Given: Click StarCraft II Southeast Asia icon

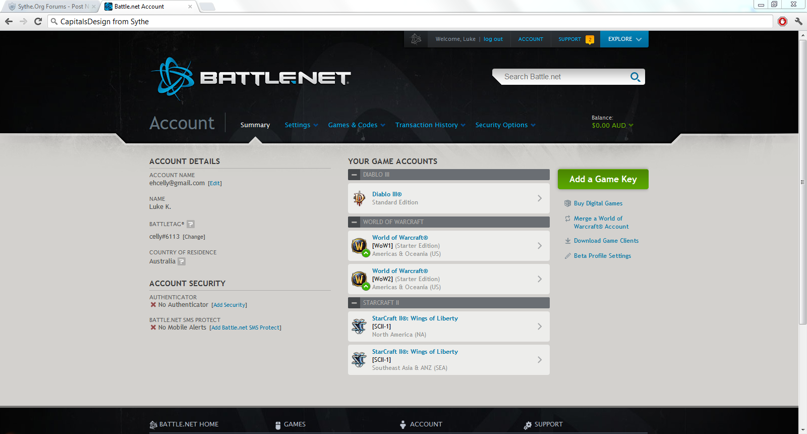Looking at the screenshot, I should 359,360.
